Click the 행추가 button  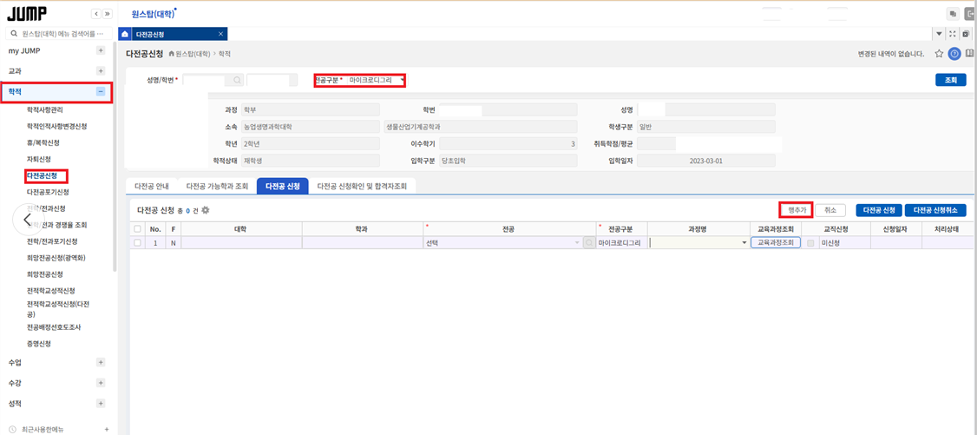[x=795, y=211]
